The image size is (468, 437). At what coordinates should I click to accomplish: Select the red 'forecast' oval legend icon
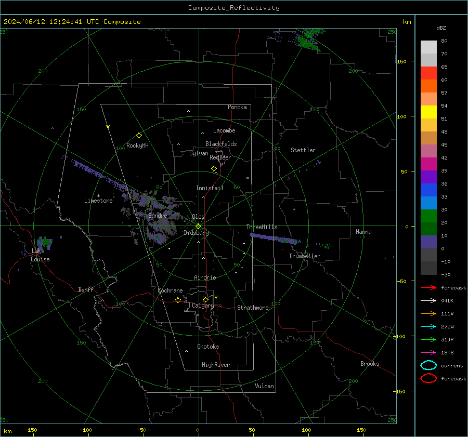point(428,378)
